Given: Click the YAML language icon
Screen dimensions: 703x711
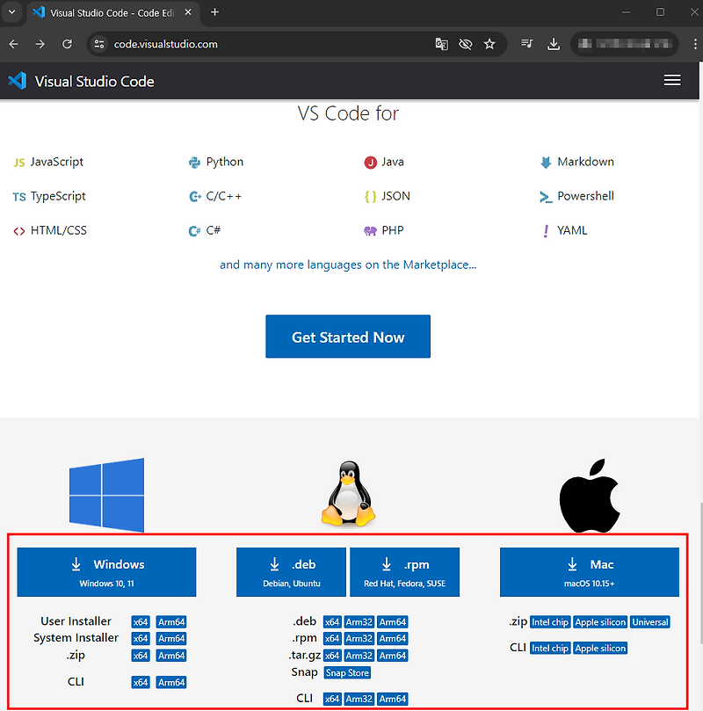Looking at the screenshot, I should (546, 230).
